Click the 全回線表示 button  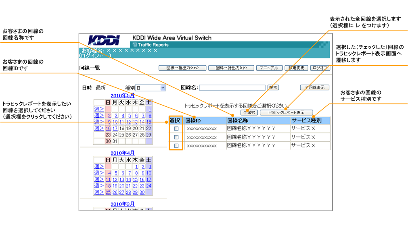pyautogui.click(x=315, y=87)
